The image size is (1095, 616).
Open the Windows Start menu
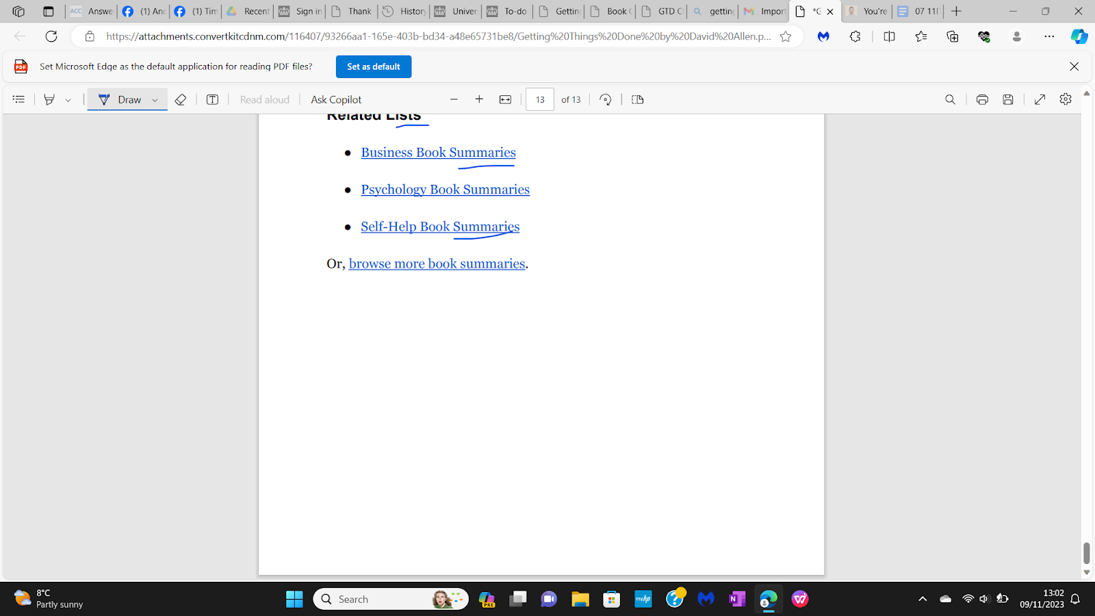[x=294, y=599]
